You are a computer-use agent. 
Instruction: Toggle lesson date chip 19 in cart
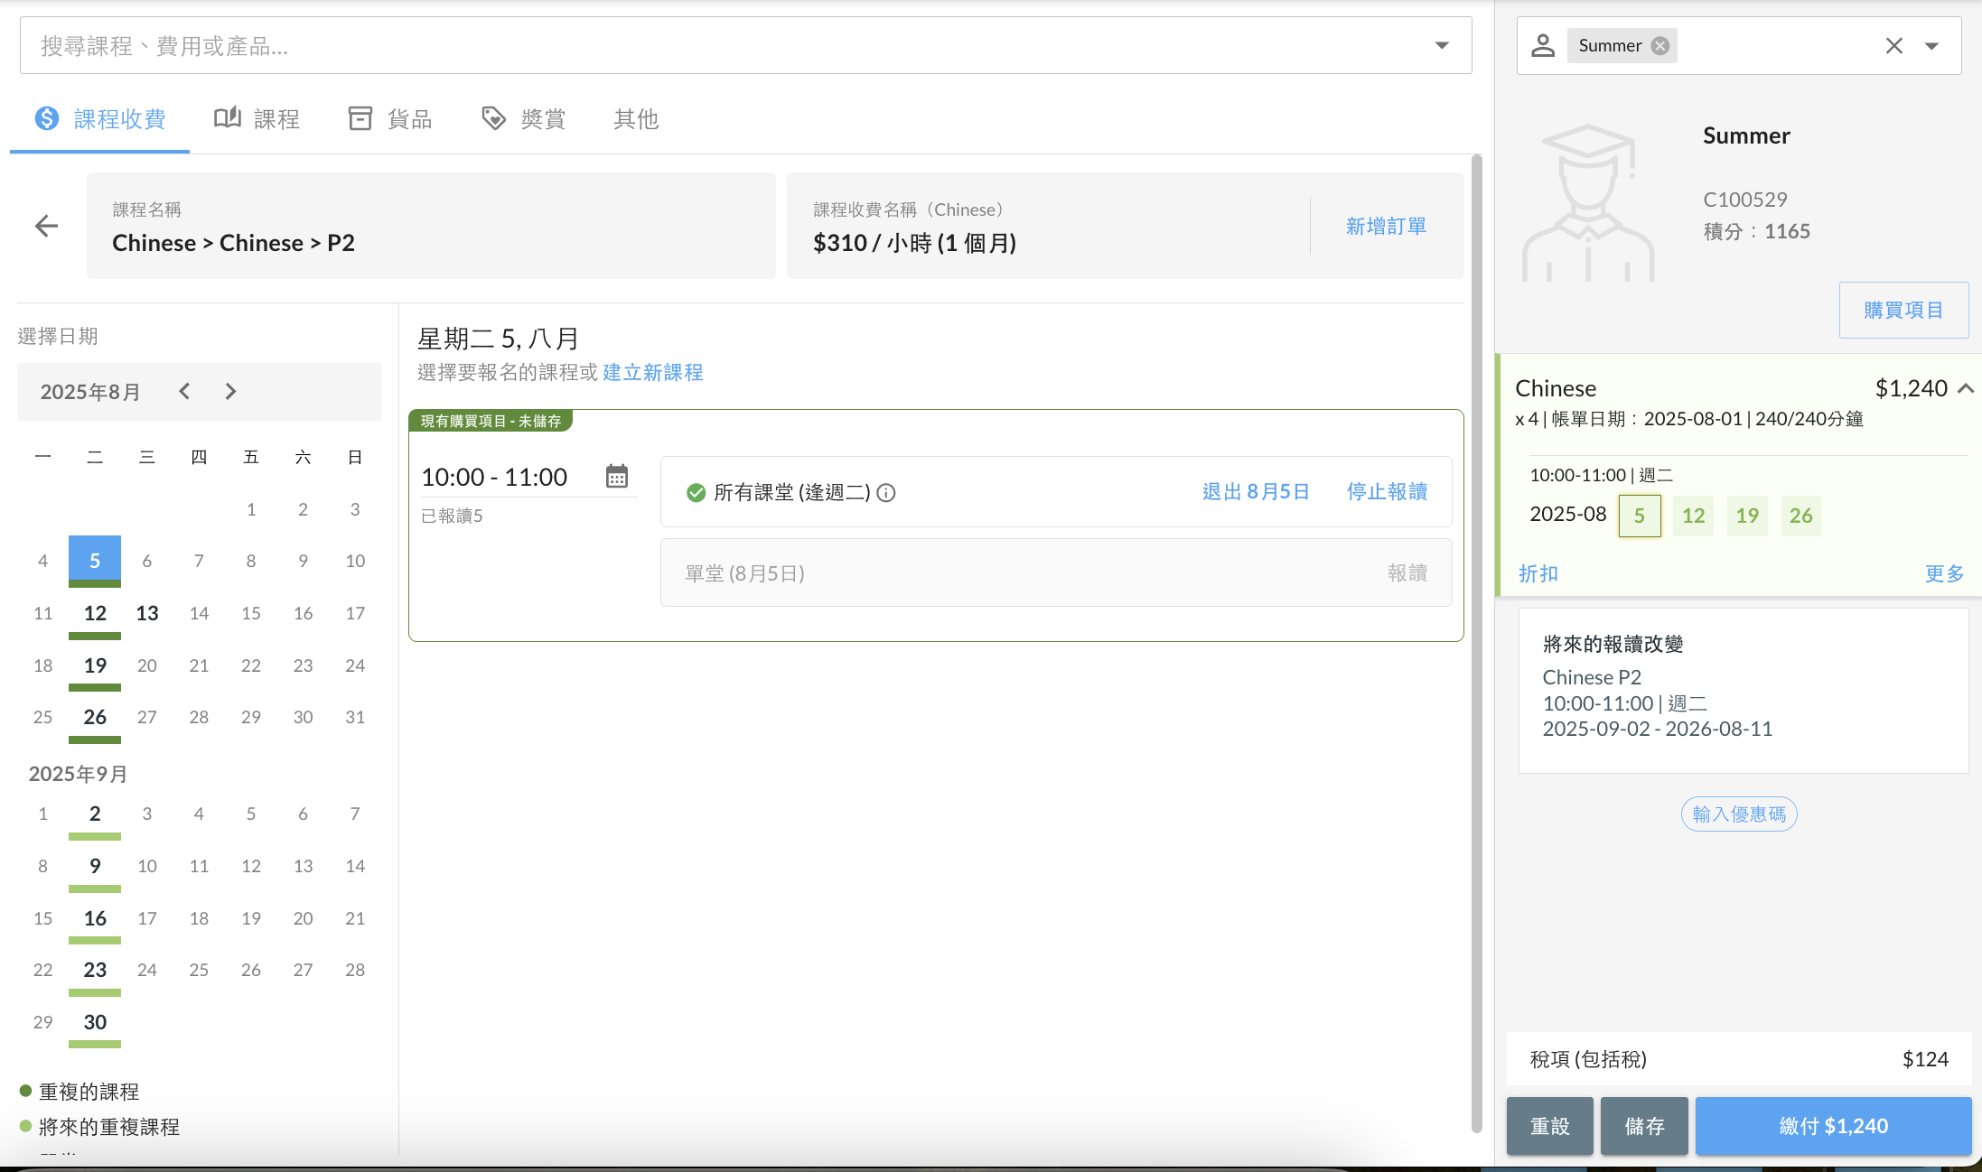(1747, 516)
